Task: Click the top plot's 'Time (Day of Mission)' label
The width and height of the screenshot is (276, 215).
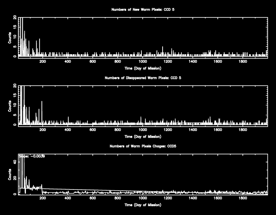Action: [x=143, y=68]
